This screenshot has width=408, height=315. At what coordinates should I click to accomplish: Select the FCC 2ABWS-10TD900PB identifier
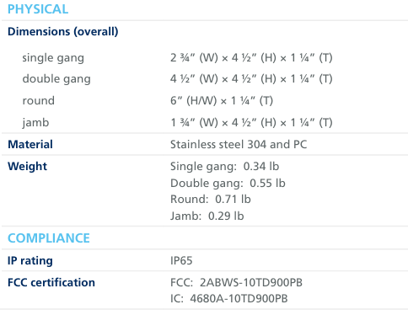point(236,283)
